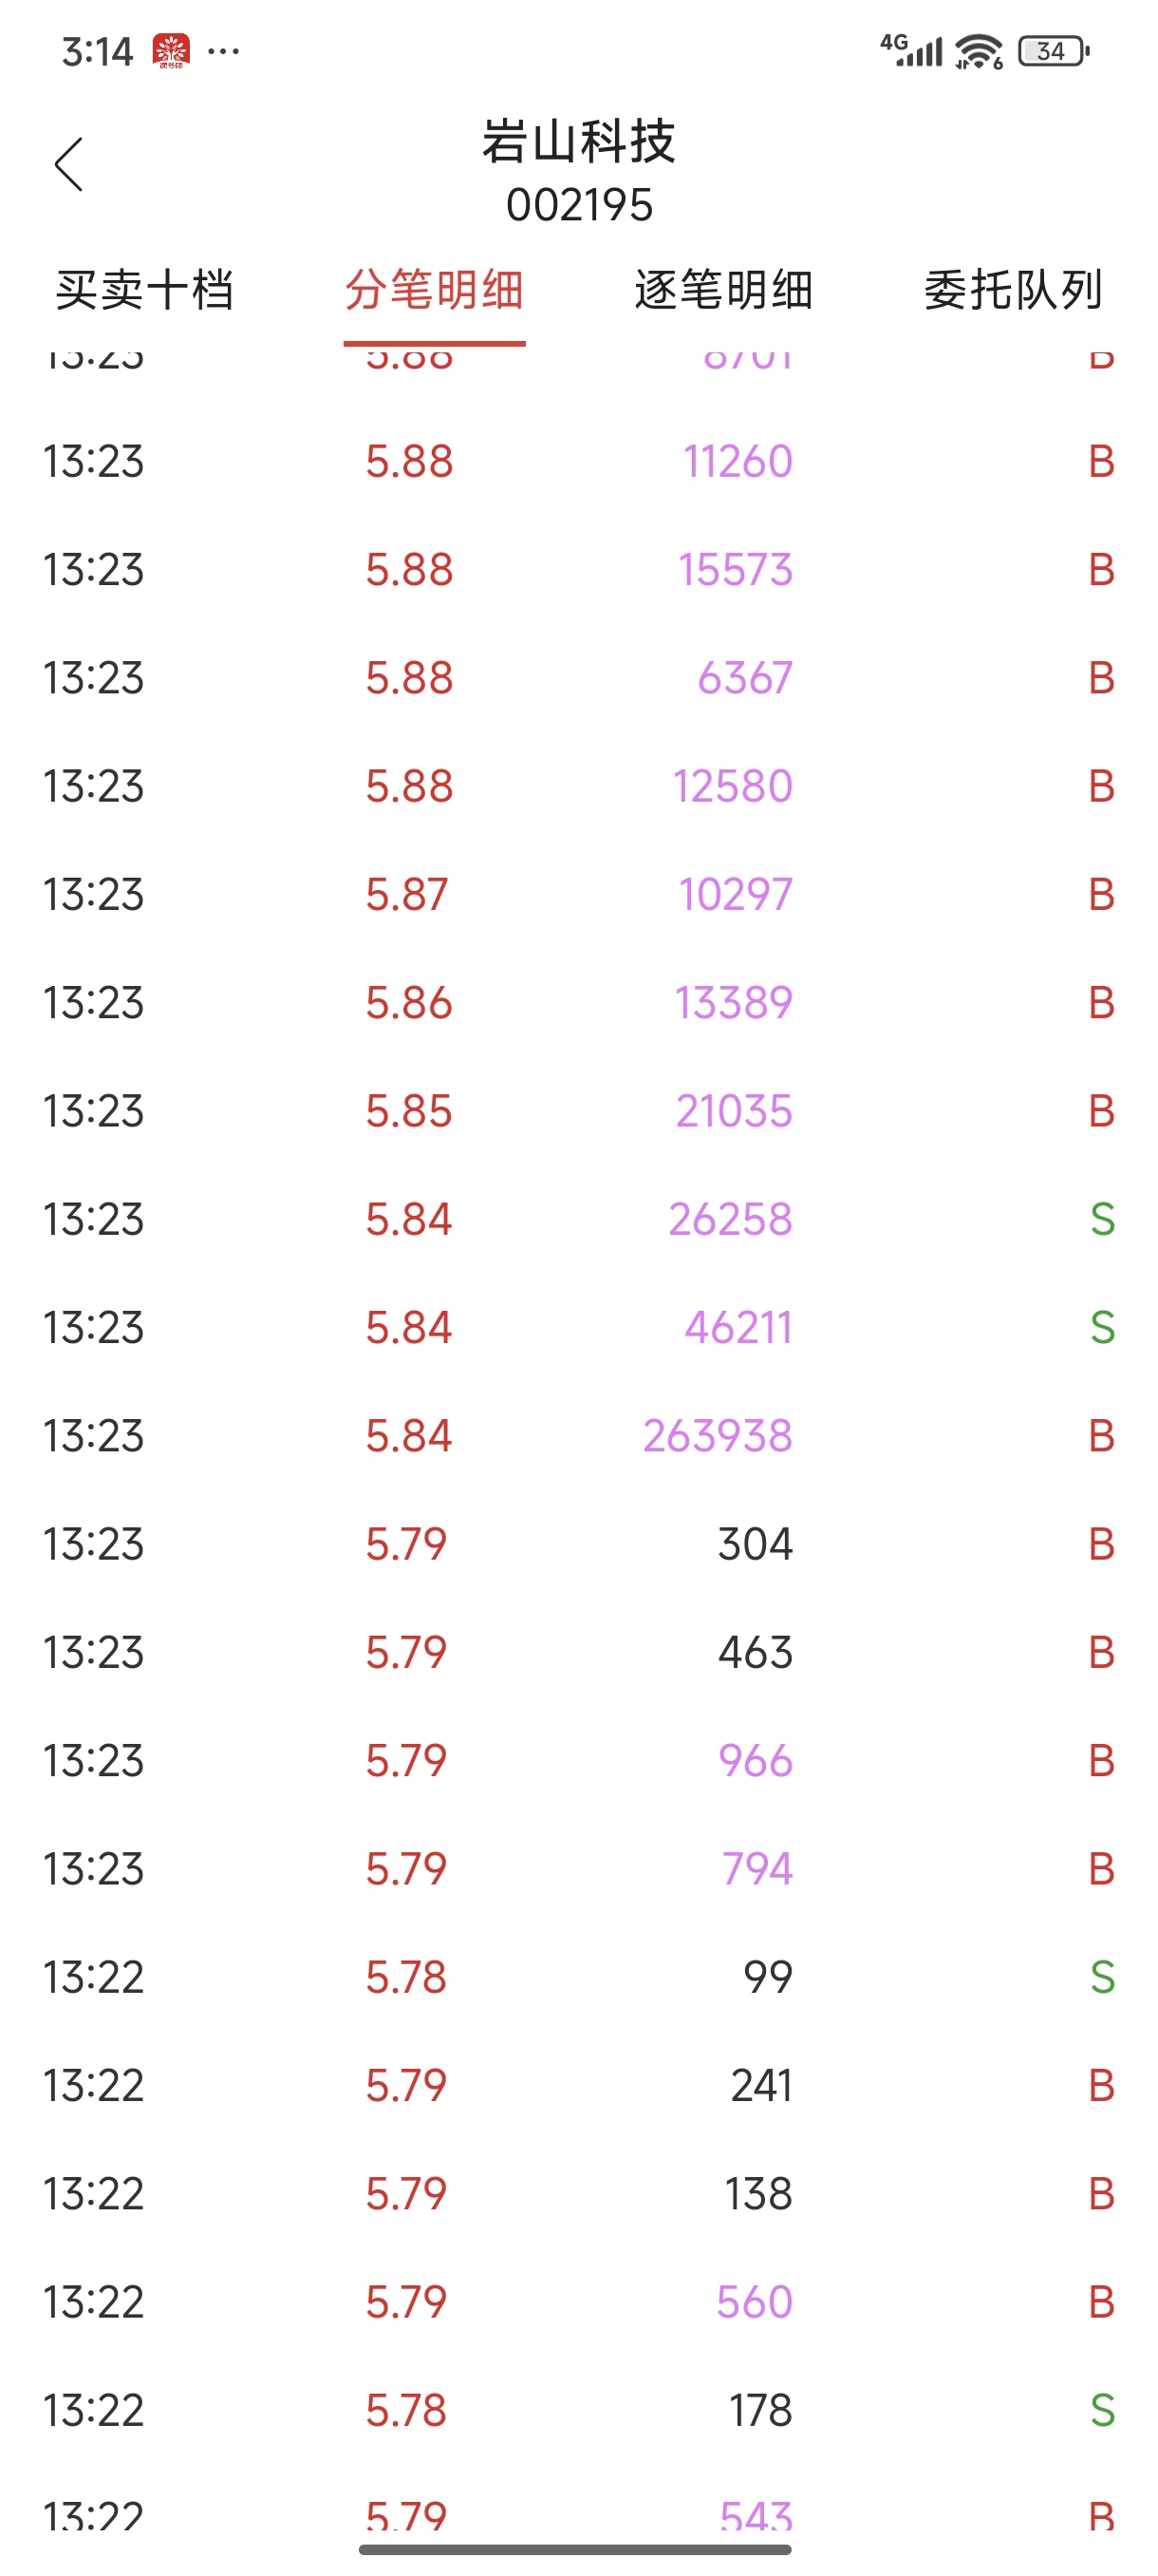Select the trade row with volume 46211

(x=578, y=1328)
